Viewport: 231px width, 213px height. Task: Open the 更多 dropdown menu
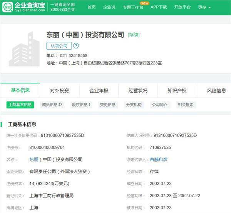[204, 7]
